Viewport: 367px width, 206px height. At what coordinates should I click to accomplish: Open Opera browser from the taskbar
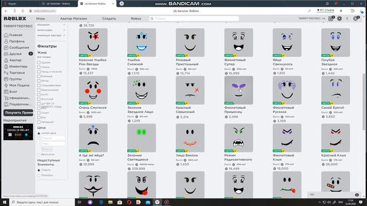129,202
